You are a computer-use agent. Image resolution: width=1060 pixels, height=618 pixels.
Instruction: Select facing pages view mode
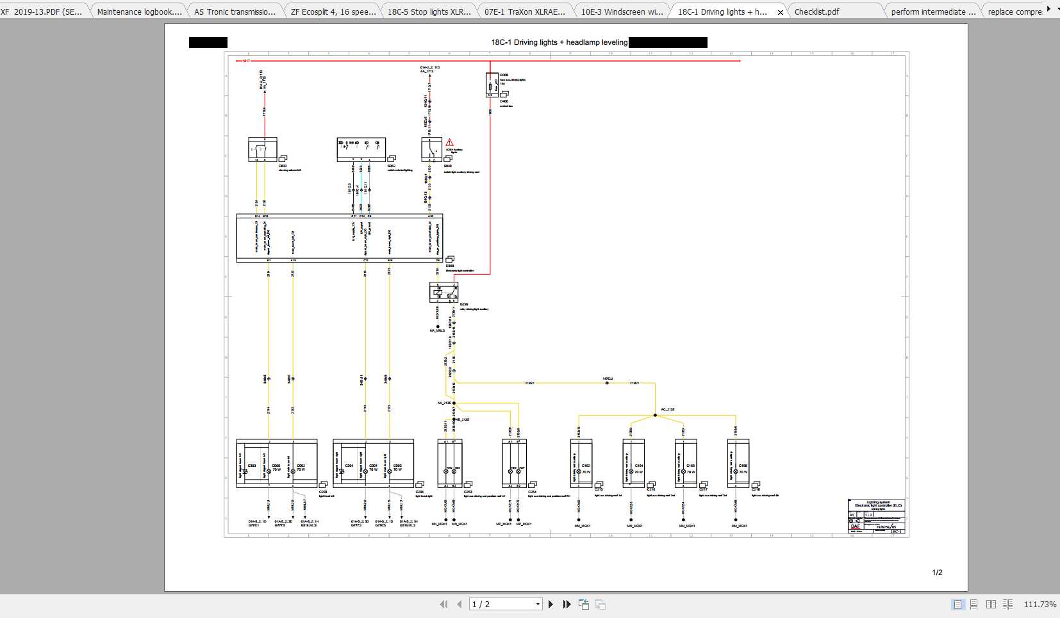[992, 604]
